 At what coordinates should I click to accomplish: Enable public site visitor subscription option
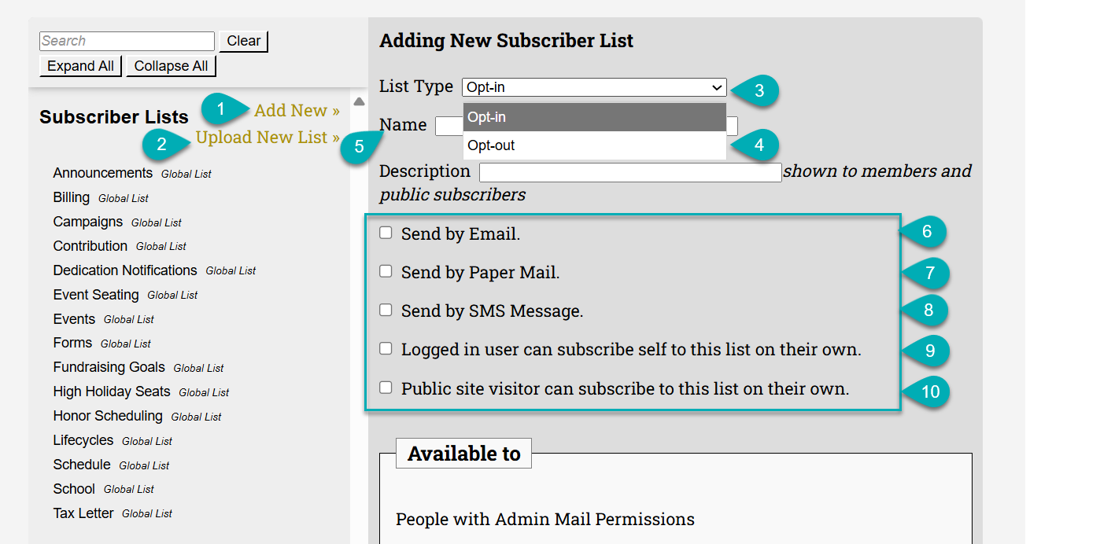pos(386,387)
